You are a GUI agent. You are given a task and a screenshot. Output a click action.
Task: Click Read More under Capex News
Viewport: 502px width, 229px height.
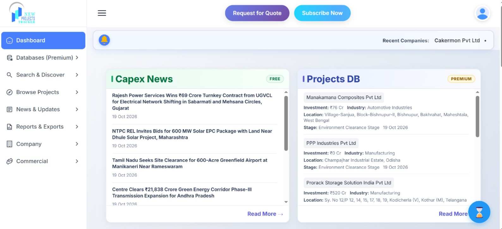[x=265, y=214]
